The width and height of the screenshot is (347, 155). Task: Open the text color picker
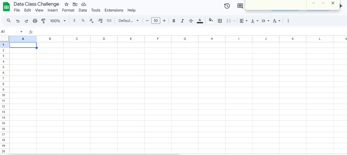tap(200, 21)
